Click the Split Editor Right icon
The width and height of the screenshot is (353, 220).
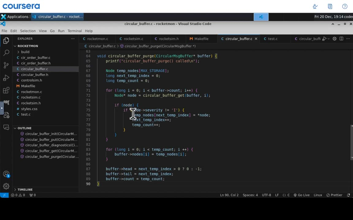point(341,39)
